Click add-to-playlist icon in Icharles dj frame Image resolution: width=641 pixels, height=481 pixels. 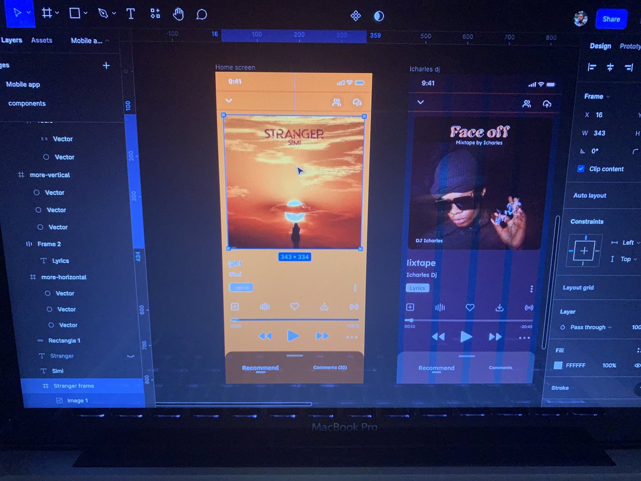[x=410, y=307]
